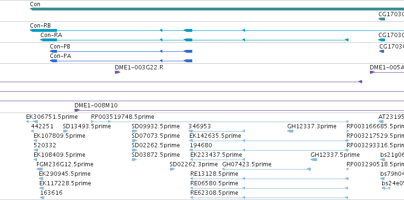Click the GH12337.3prime feature block
Image resolution: width=404 pixels, height=200 pixels.
point(290,131)
